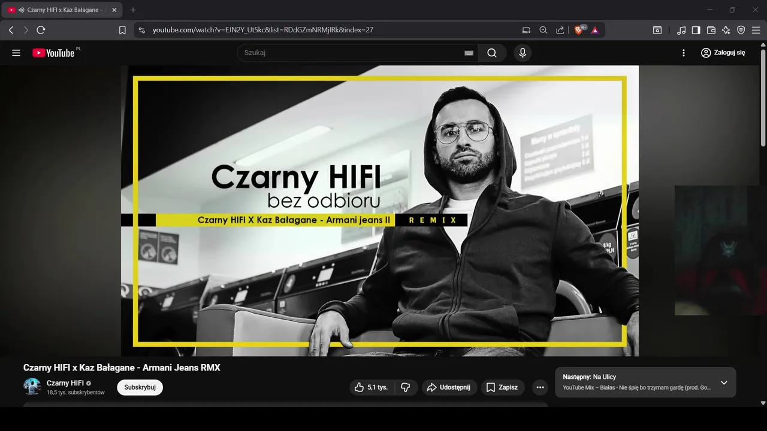Open the Brave VPN shield icon
This screenshot has width=767, height=431.
click(741, 30)
